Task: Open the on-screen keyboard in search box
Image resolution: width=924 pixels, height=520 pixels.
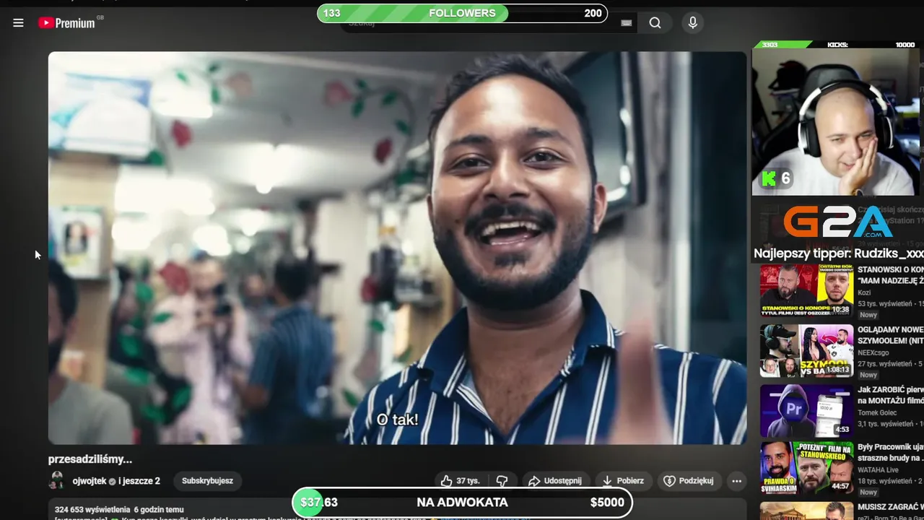Action: click(x=626, y=23)
